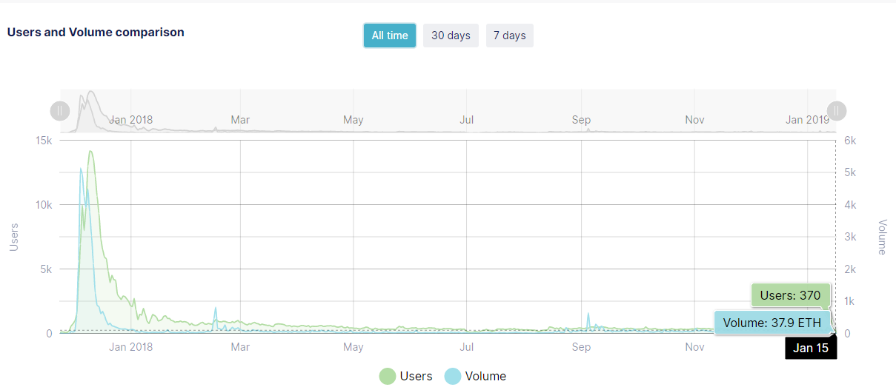The height and width of the screenshot is (387, 896).
Task: Click the Volume: 37.9 ETH tooltip
Action: (x=771, y=323)
